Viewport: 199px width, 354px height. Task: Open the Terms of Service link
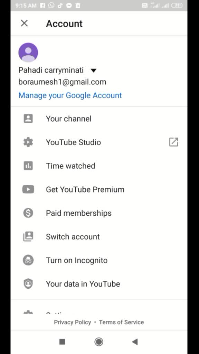[x=121, y=322]
